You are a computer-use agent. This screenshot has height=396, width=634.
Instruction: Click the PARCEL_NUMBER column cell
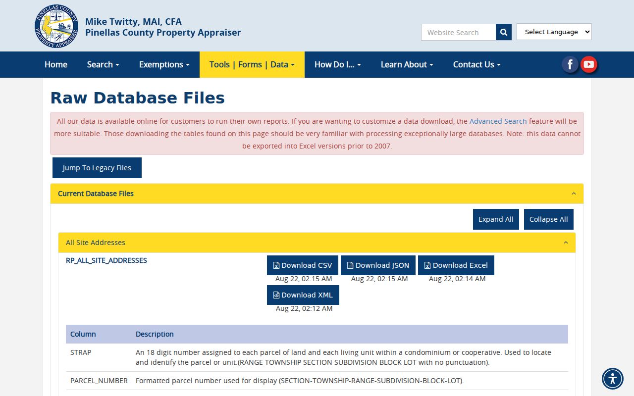(99, 381)
